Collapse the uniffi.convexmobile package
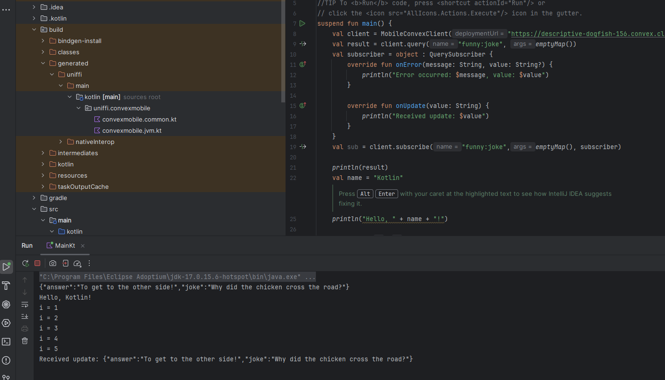 click(79, 108)
